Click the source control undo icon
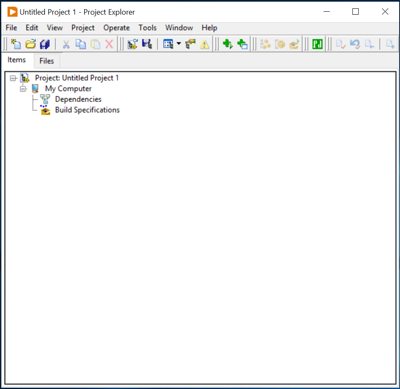Viewport: 400px width, 389px height. tap(355, 44)
